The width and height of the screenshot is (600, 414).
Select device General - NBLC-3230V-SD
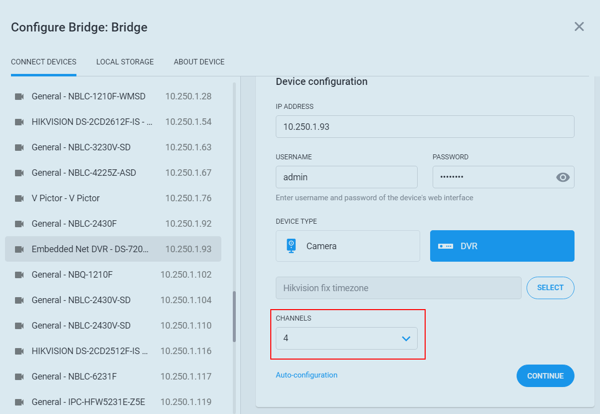113,147
